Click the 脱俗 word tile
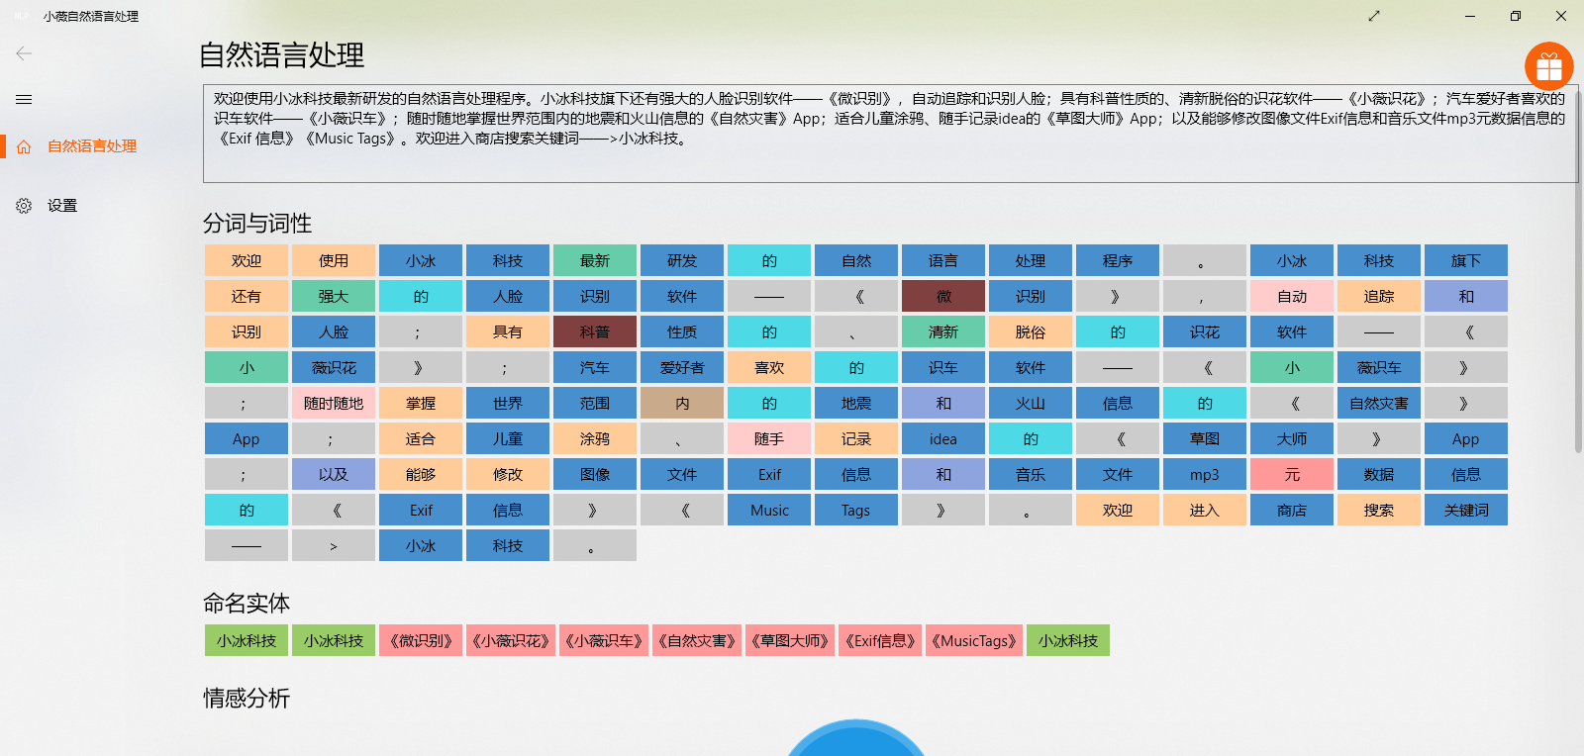1584x756 pixels. (1031, 331)
